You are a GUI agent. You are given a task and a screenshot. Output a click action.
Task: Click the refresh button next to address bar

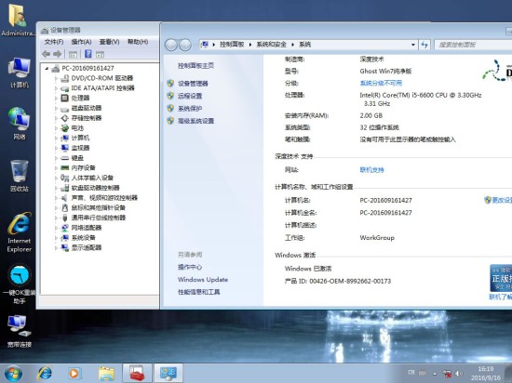click(424, 45)
